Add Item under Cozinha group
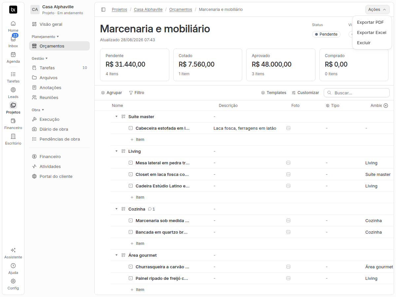 [137, 244]
